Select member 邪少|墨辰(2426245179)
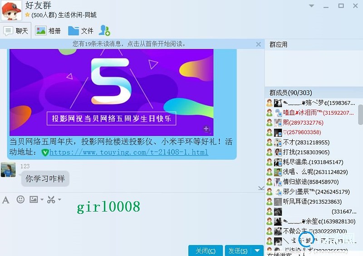Screen dimensions: 363x256 312,192
